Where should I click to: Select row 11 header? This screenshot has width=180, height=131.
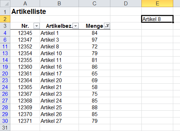[x=5, y=46]
